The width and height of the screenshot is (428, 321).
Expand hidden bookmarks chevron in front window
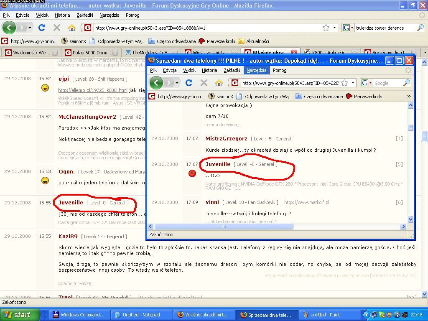click(x=409, y=97)
